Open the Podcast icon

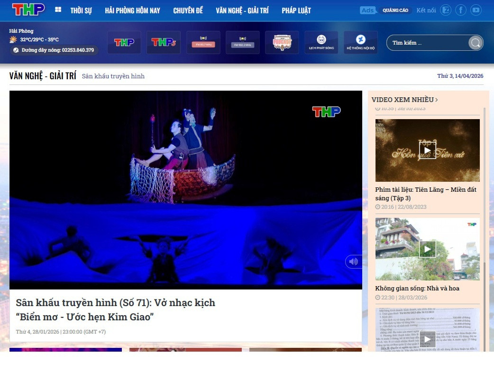pos(282,42)
